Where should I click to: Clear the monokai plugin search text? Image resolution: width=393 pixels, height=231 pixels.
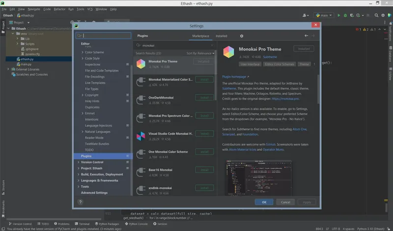[212, 45]
